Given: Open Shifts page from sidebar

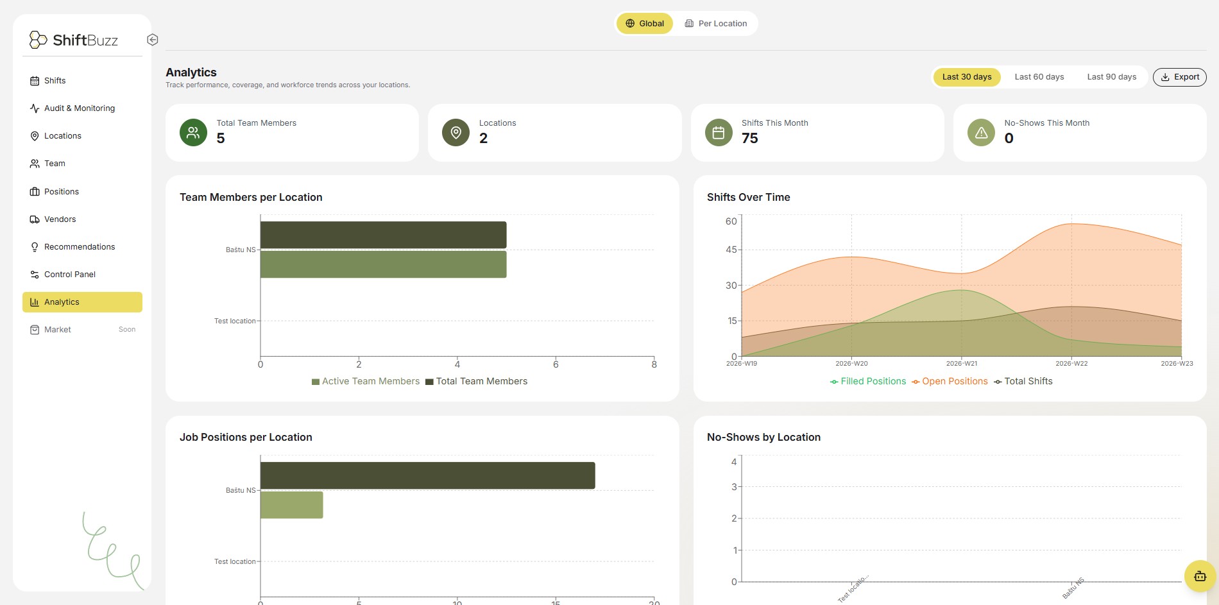Looking at the screenshot, I should coord(82,81).
